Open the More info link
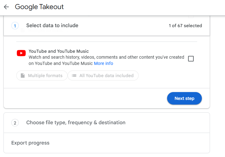 104,63
